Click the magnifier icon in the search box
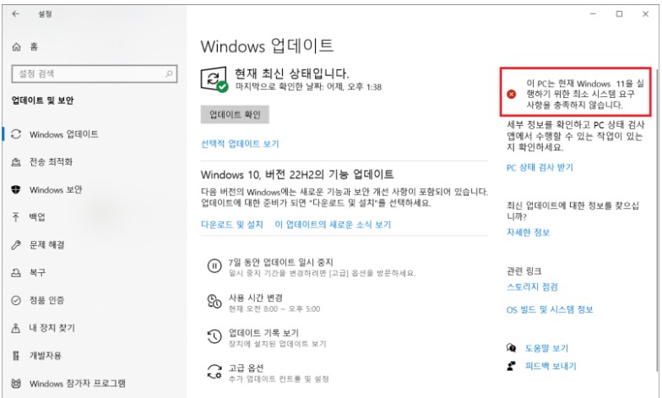This screenshot has height=398, width=662. 169,74
